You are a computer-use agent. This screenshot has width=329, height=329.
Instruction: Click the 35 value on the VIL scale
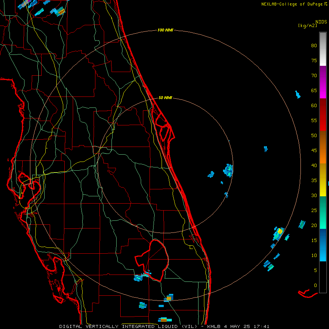pos(314,181)
